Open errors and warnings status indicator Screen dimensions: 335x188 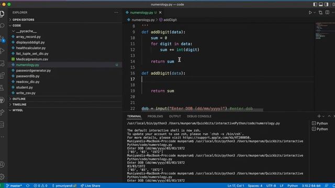(x=40, y=186)
